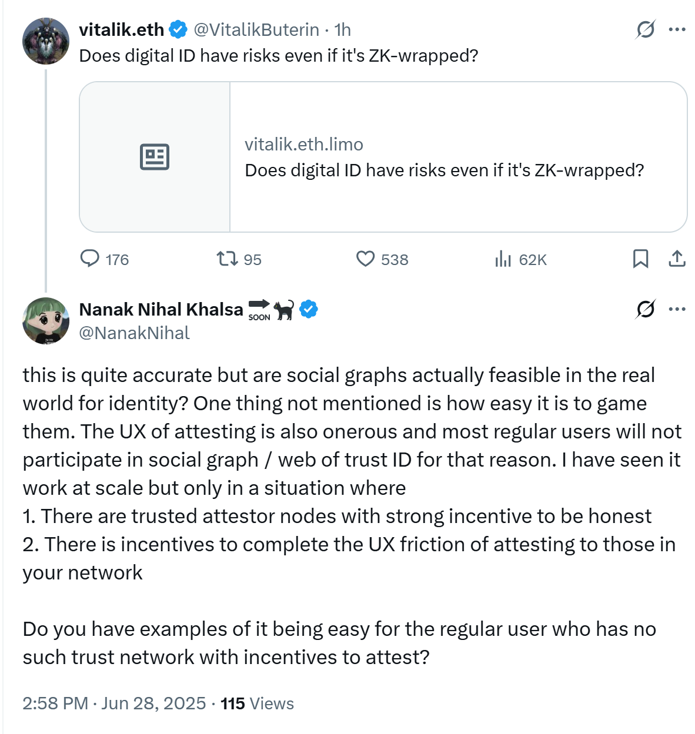The height and width of the screenshot is (734, 695).
Task: Open Nanak Nihal Khalsa's avatar
Action: point(46,321)
